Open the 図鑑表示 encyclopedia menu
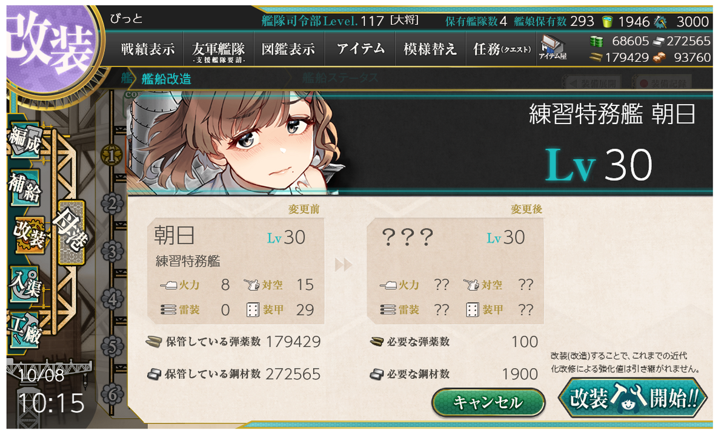727x437 pixels. point(288,50)
